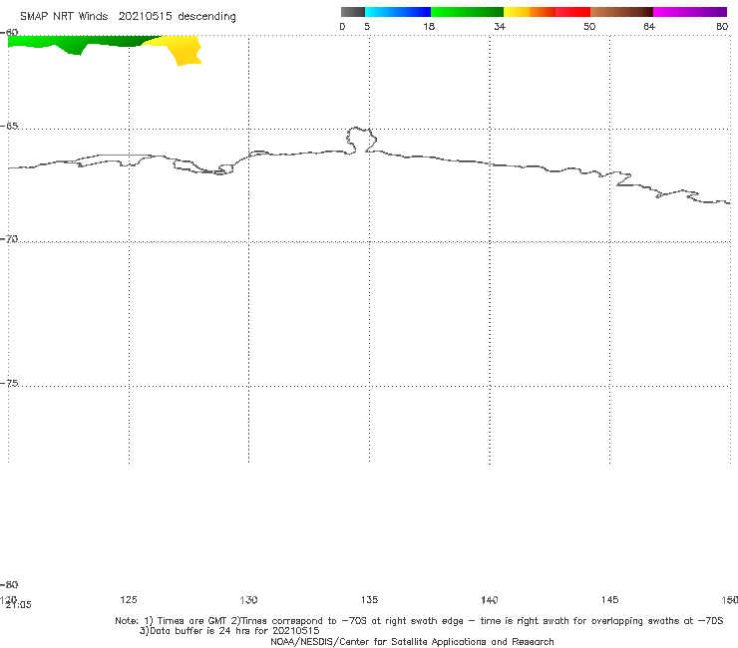The width and height of the screenshot is (738, 648).
Task: Click the color bar label 64
Action: coord(649,26)
